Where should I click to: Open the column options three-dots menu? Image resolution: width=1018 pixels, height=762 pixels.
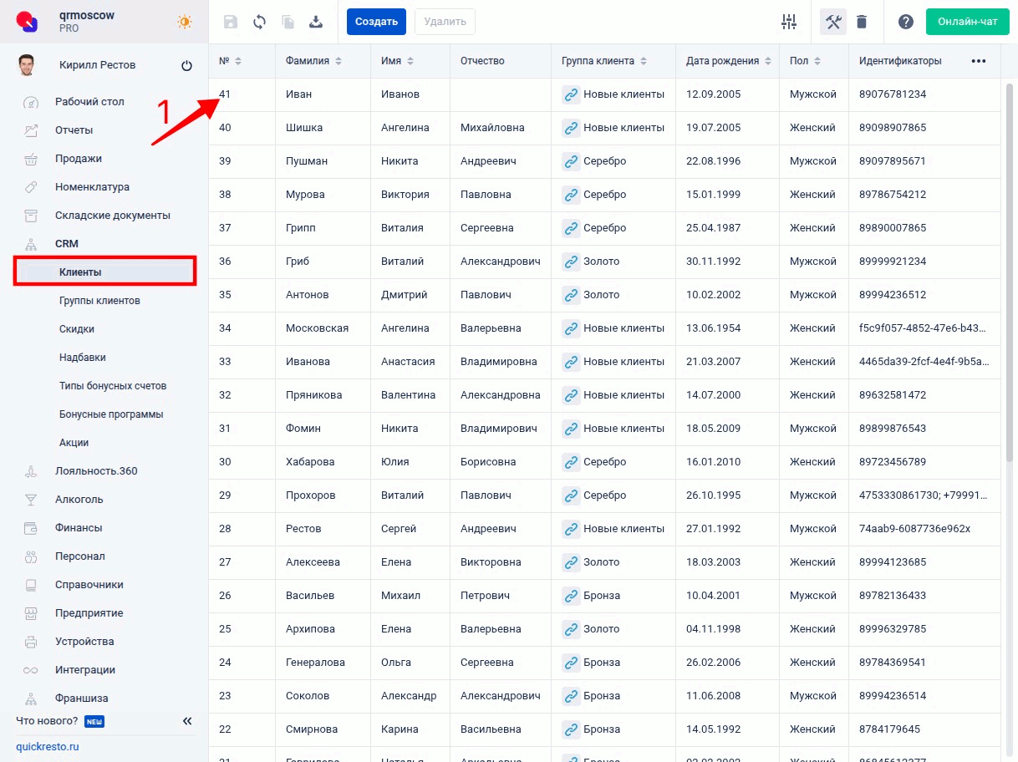tap(978, 61)
